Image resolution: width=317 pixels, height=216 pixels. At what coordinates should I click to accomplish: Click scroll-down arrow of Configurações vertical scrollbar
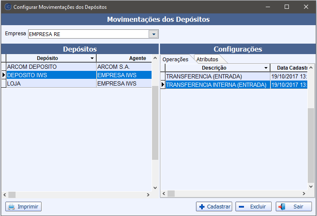[x=311, y=187]
